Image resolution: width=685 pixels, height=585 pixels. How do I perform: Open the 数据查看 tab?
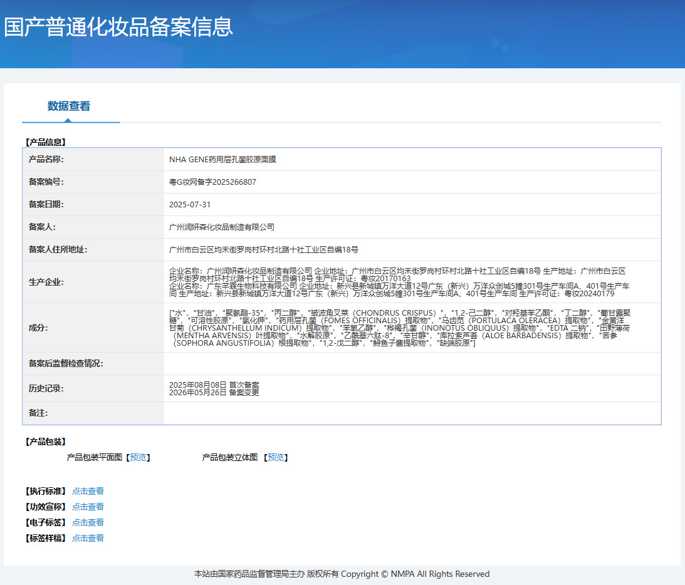pos(69,106)
